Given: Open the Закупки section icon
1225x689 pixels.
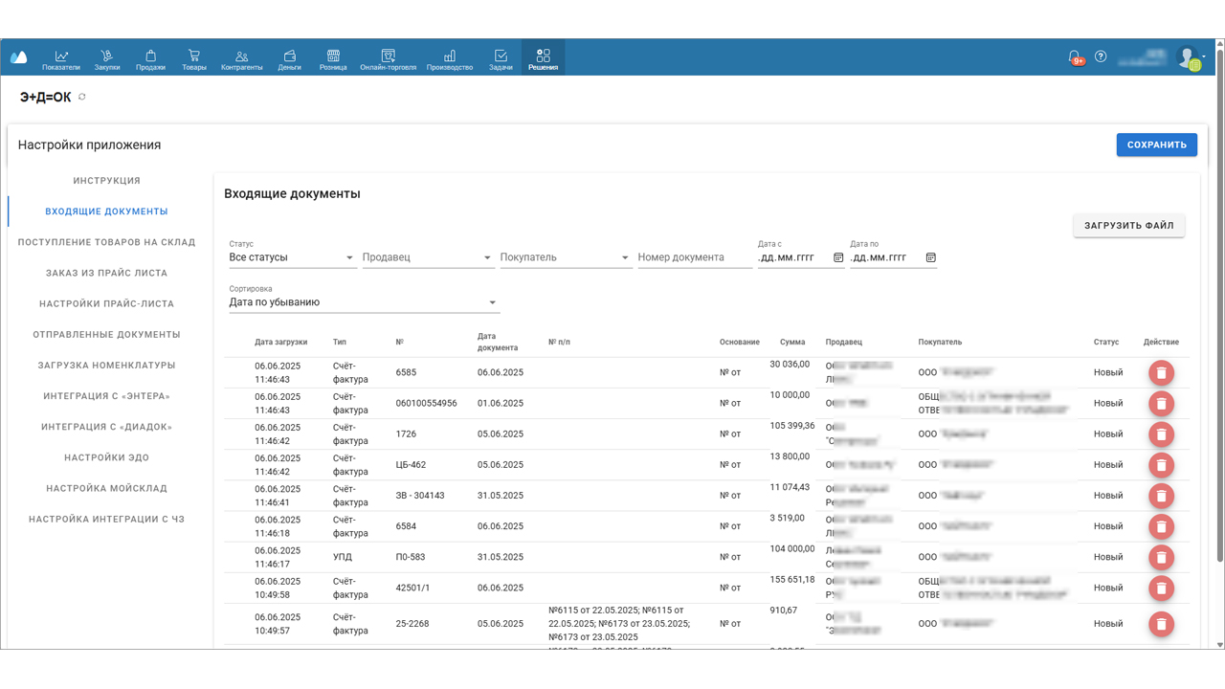Looking at the screenshot, I should point(107,56).
